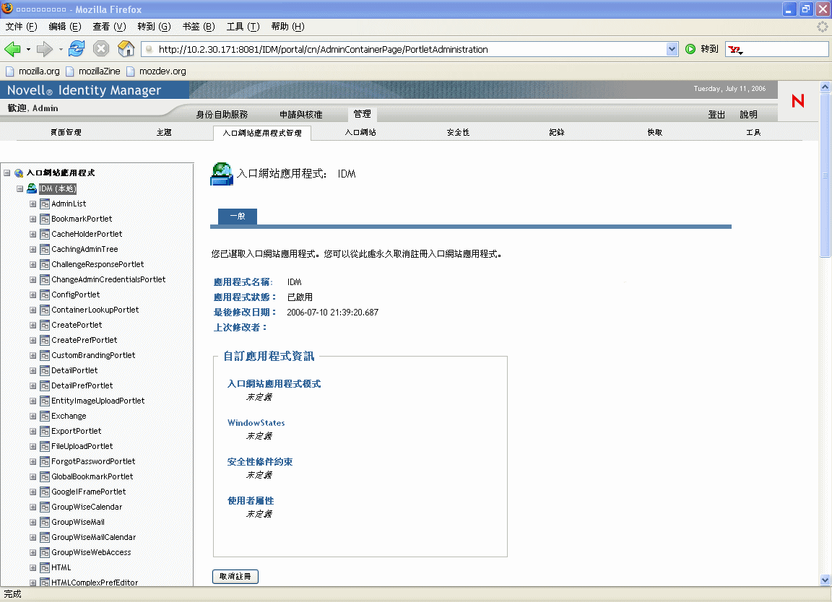Click the CacheHolderPortlet icon
Image resolution: width=832 pixels, height=602 pixels.
pyautogui.click(x=45, y=235)
